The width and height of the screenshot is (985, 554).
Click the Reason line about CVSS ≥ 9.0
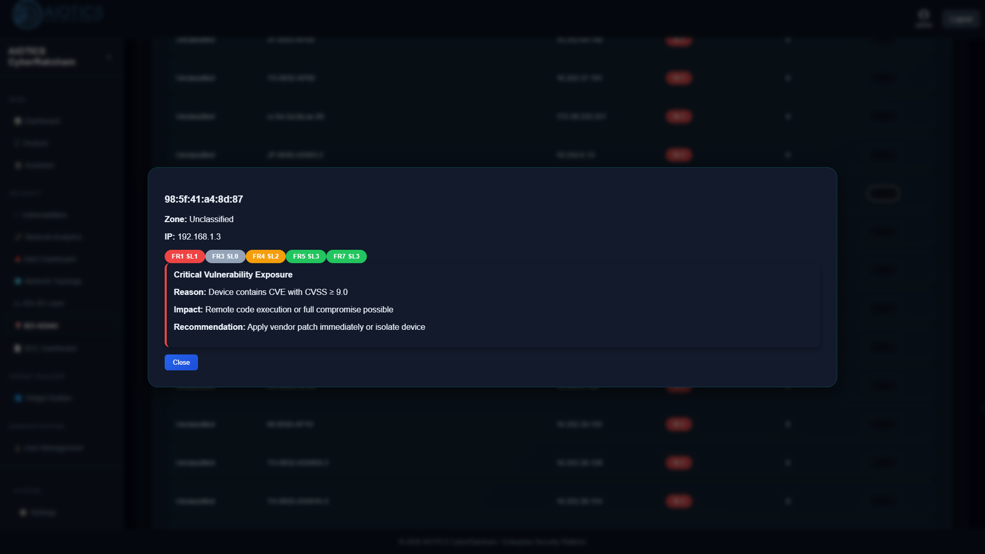click(260, 292)
